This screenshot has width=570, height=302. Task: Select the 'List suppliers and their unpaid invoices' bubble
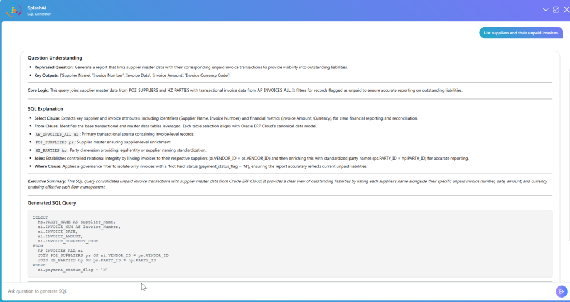pos(521,33)
